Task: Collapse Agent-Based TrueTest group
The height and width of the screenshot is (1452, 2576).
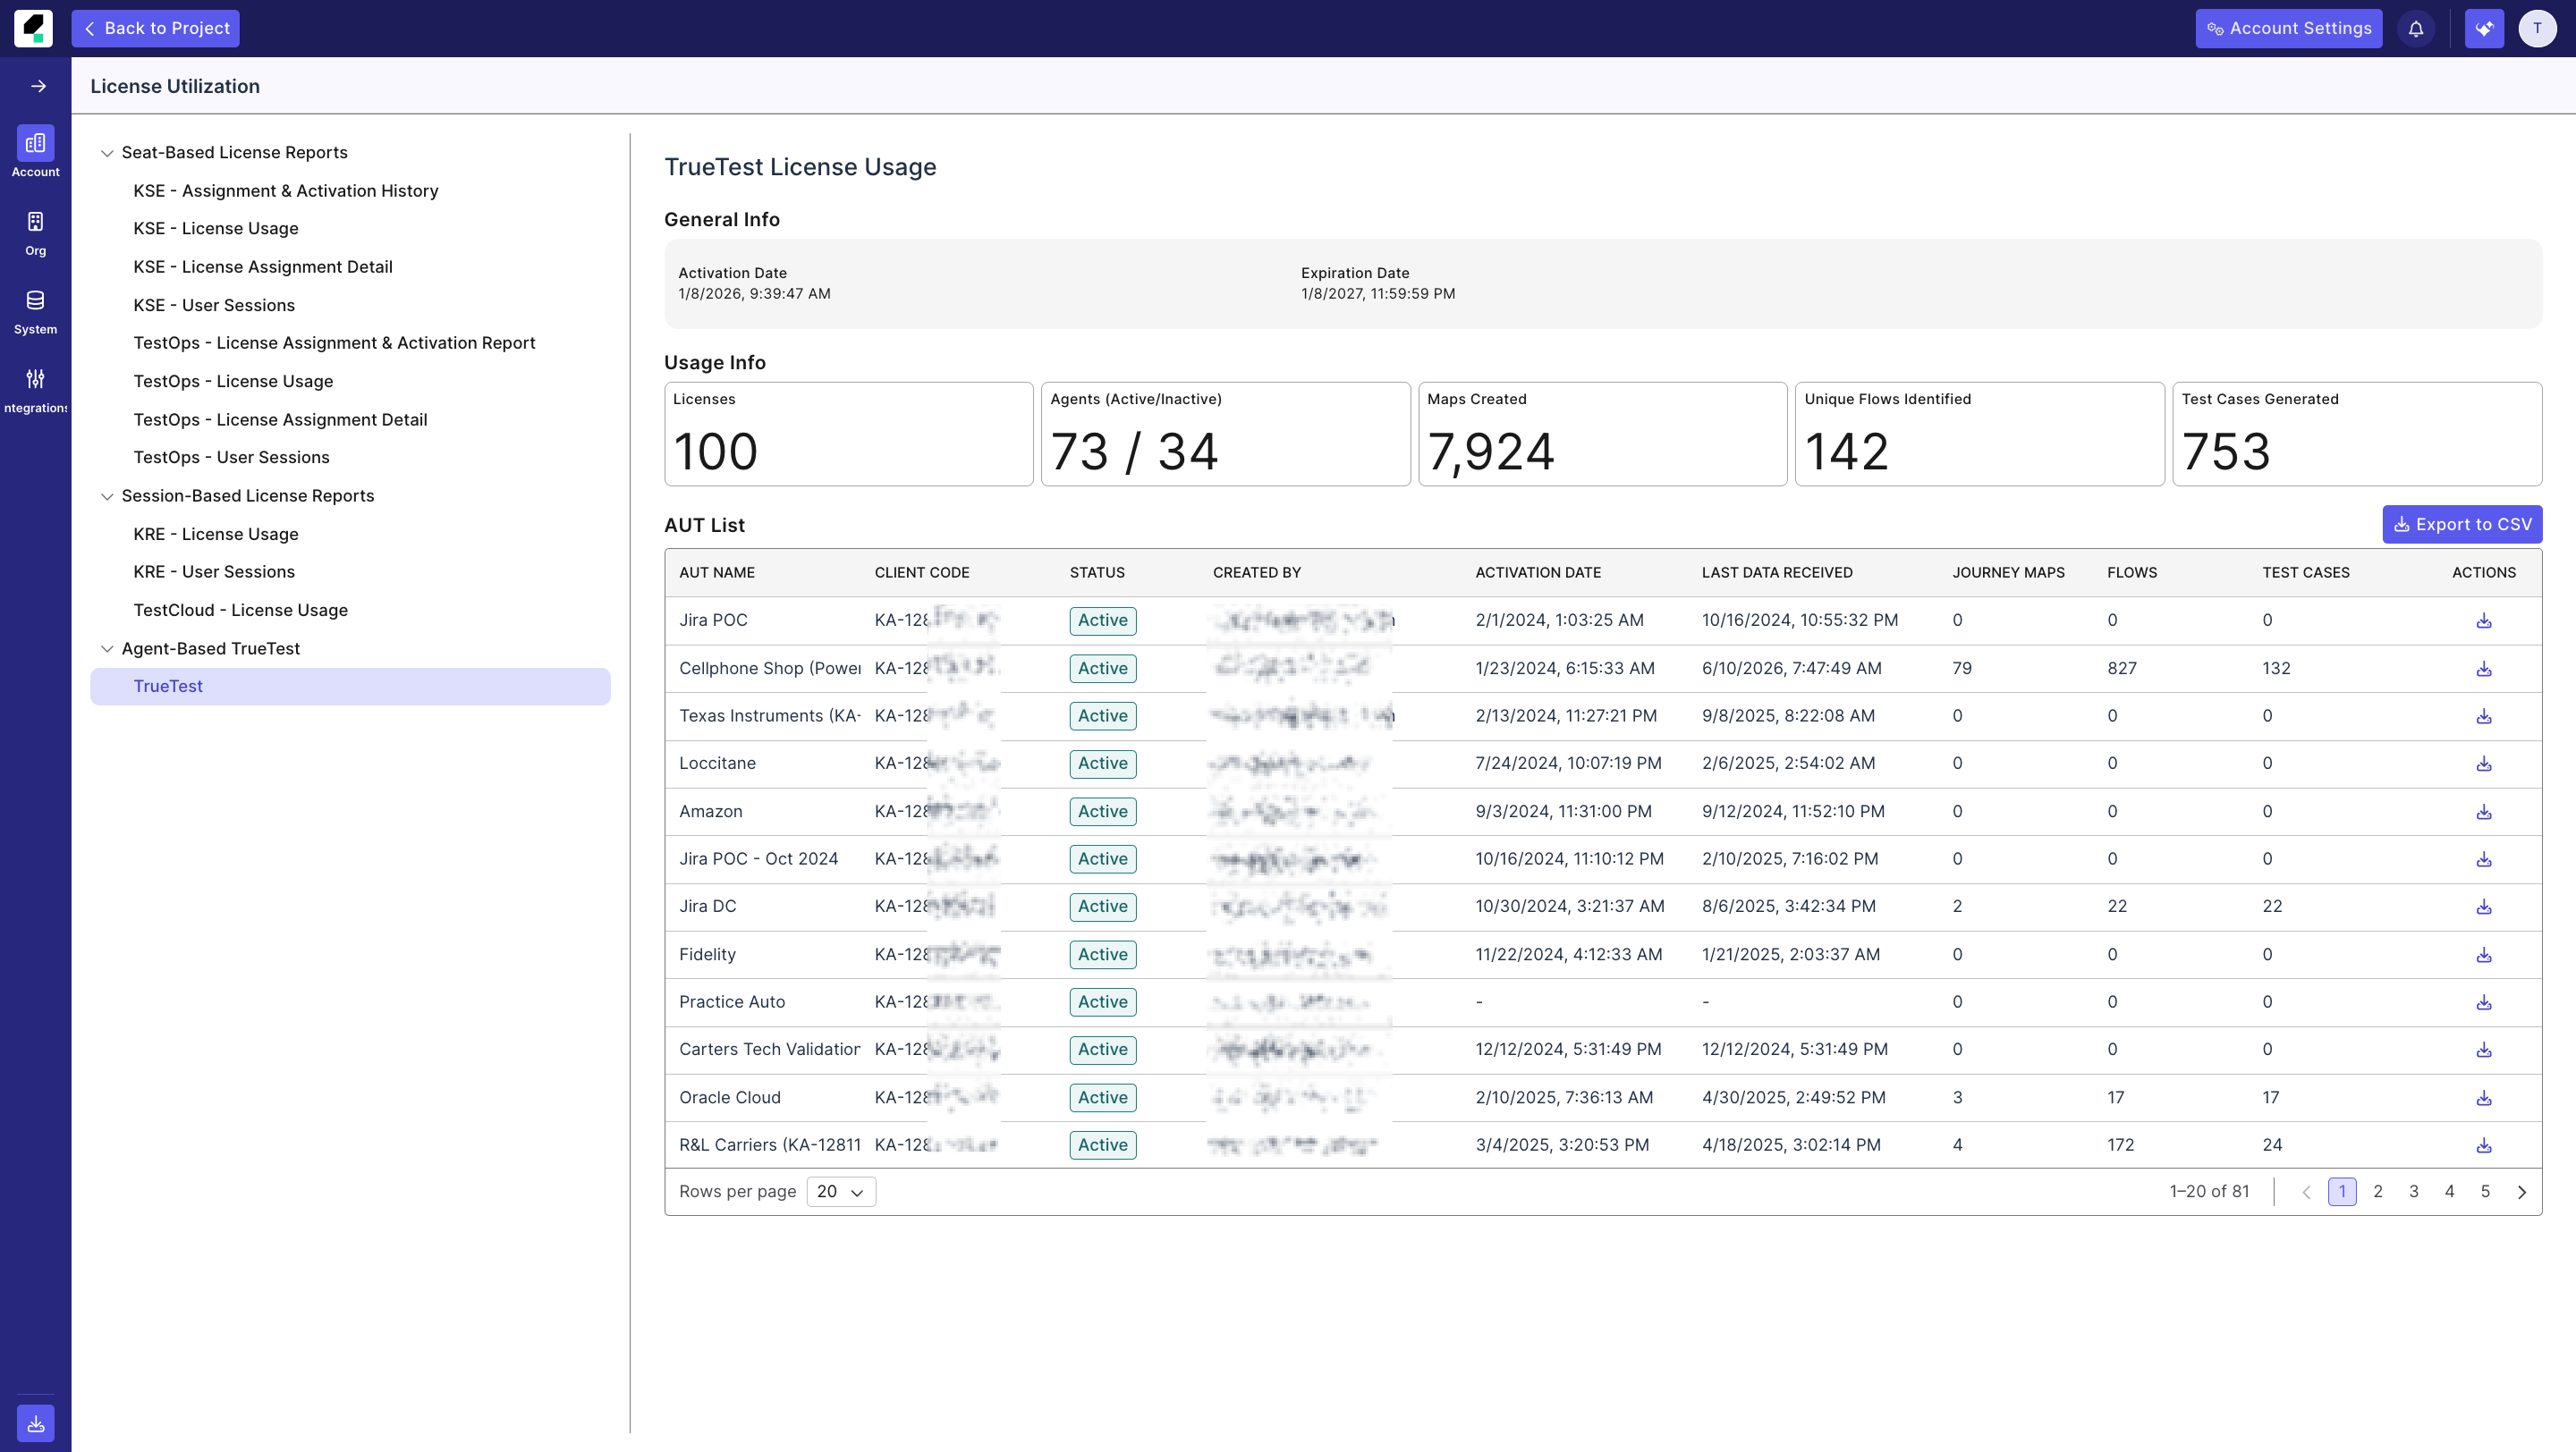Action: [107, 649]
